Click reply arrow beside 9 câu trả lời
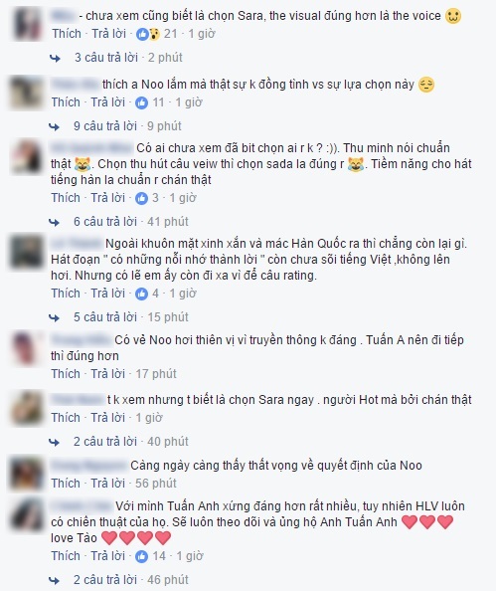 pyautogui.click(x=55, y=126)
